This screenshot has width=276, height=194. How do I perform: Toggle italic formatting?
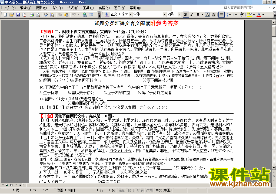tap(192, 14)
